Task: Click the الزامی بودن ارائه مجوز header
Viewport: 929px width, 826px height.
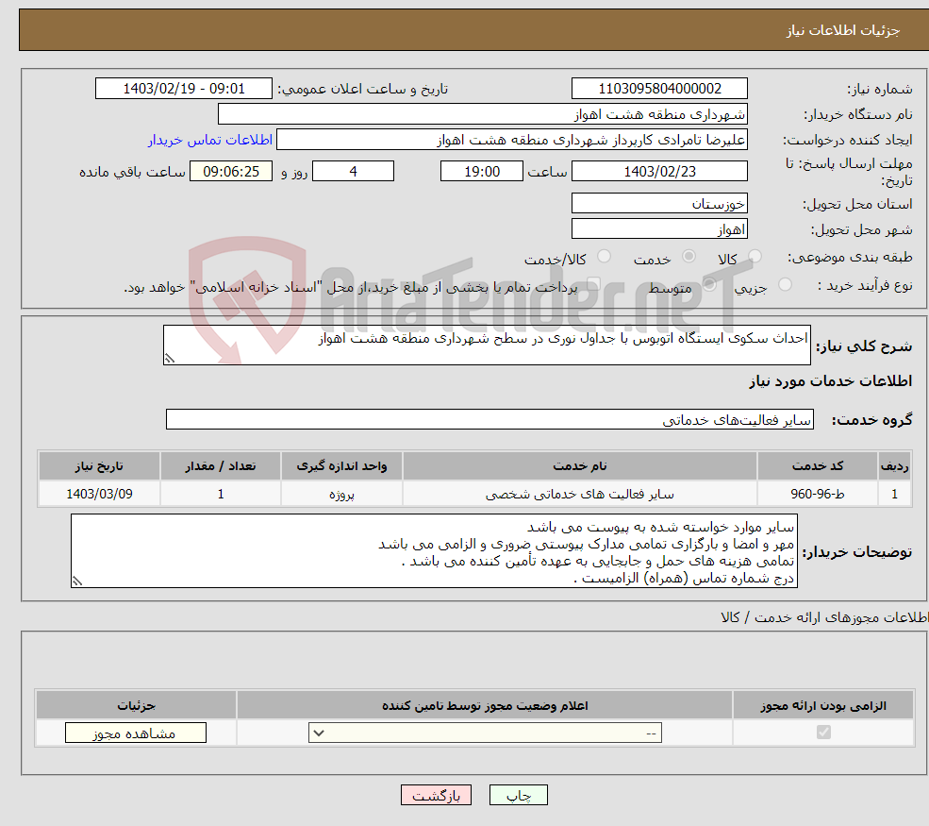Action: pyautogui.click(x=823, y=705)
